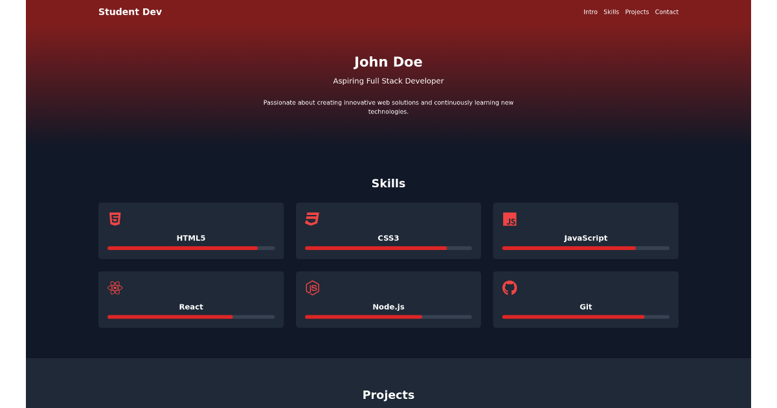Select the React atom icon
The image size is (777, 408).
coord(115,288)
